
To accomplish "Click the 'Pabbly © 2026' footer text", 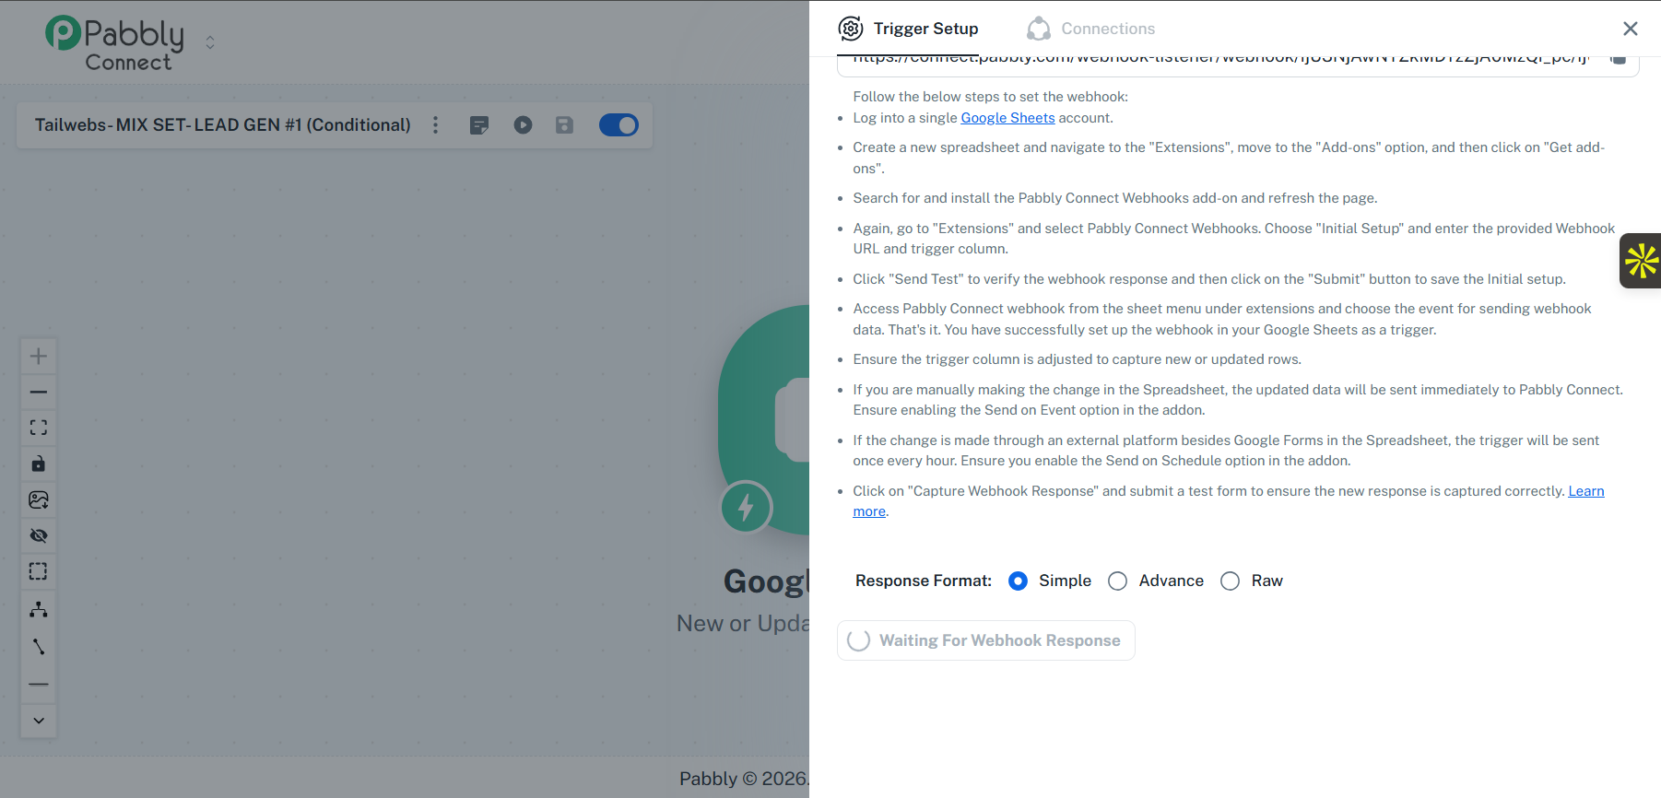I will 744,779.
